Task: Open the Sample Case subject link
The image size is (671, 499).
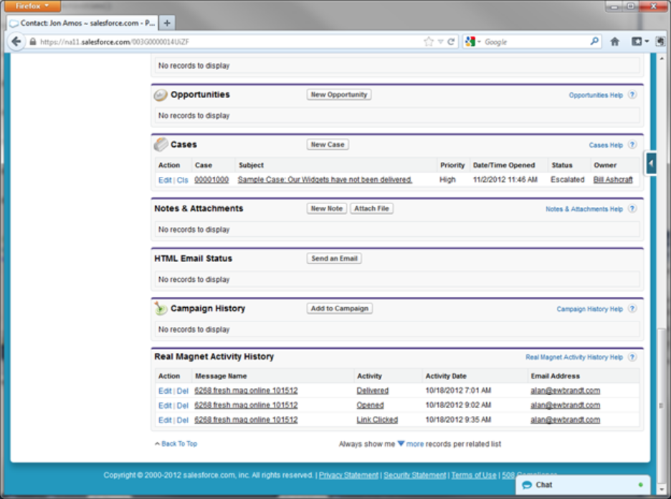Action: (x=325, y=180)
